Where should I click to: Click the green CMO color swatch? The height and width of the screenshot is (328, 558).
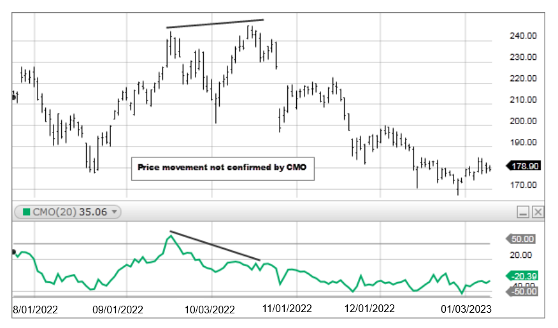point(26,211)
